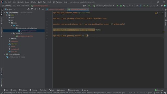Open editor tabs more-options menu

[x=163, y=9]
